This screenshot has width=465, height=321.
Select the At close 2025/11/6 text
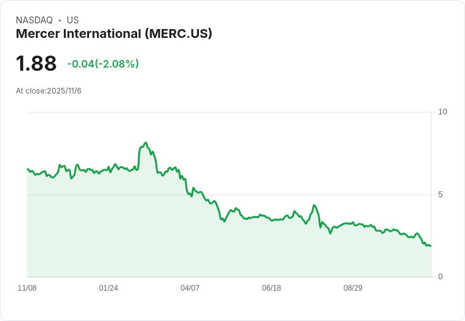49,91
